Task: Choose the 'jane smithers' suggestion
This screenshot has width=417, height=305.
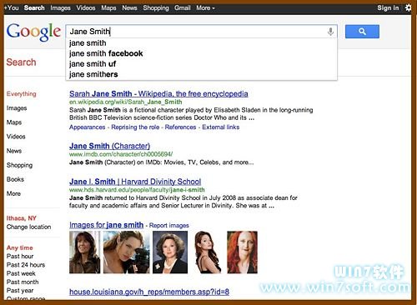Action: 201,74
